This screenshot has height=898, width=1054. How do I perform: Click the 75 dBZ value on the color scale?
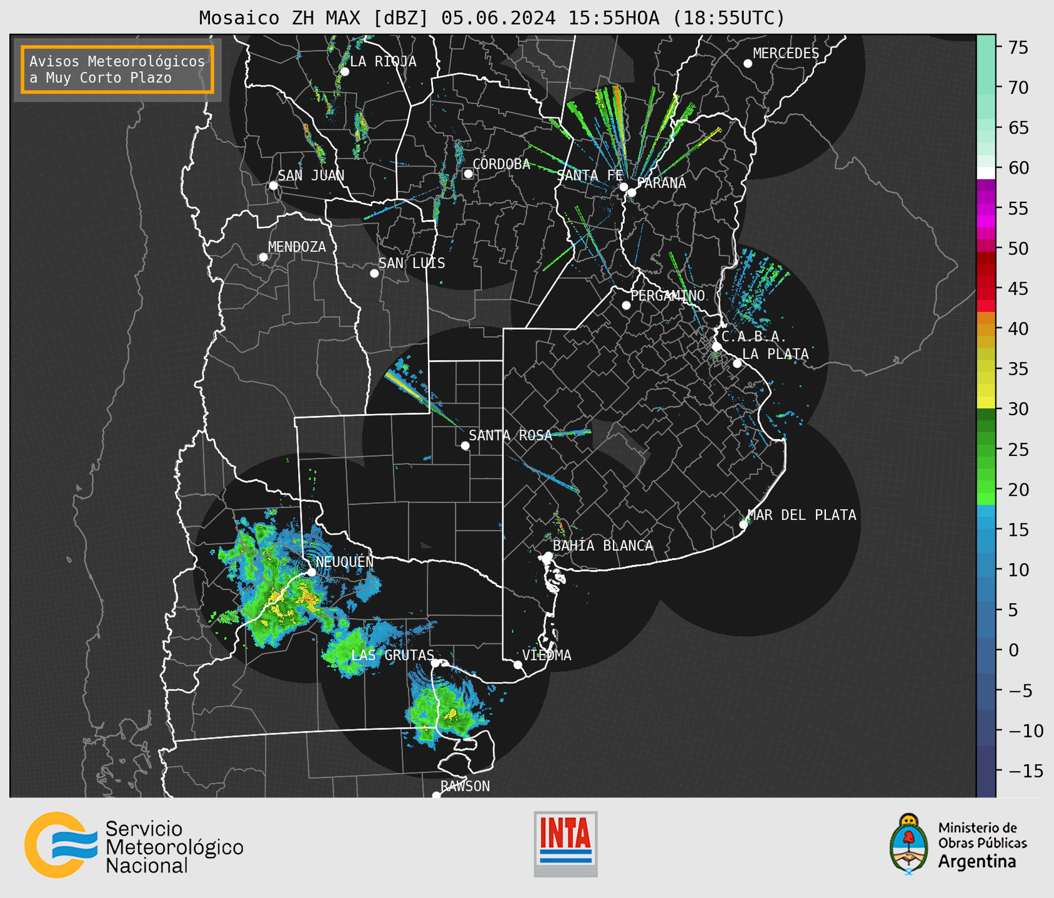pos(1017,47)
